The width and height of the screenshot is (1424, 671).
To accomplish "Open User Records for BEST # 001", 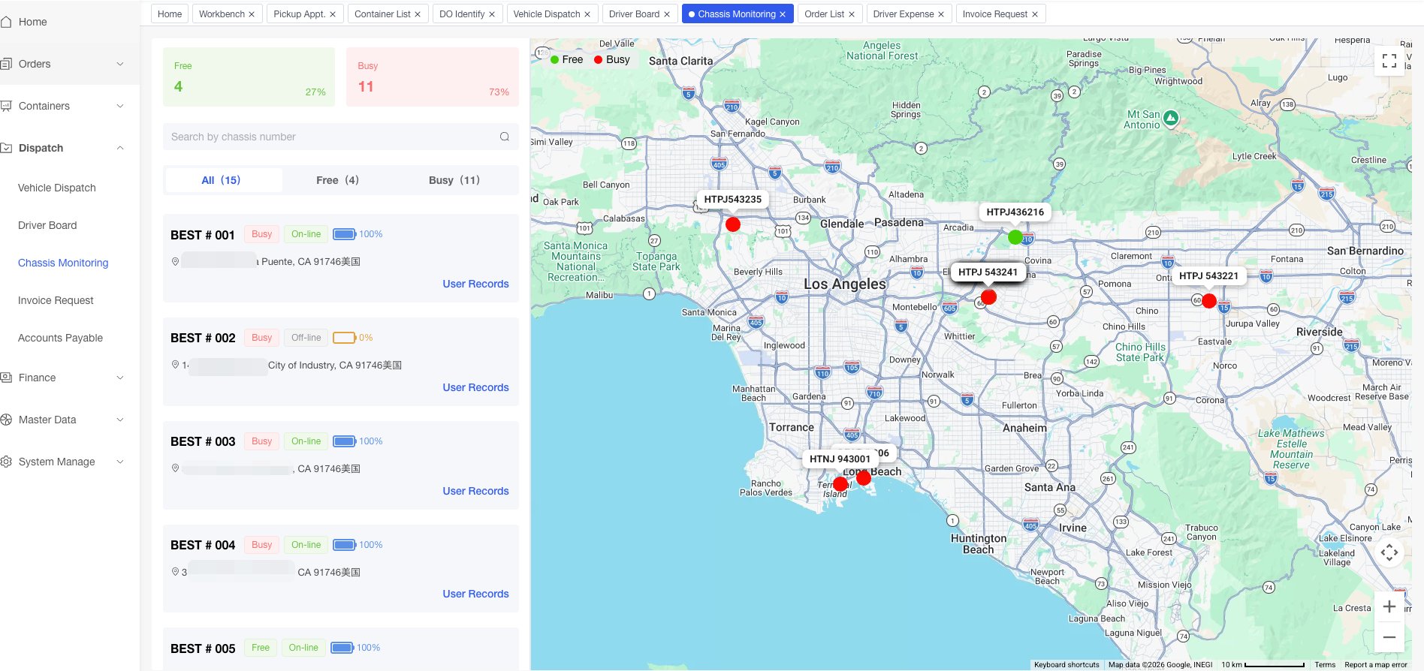I will [475, 284].
